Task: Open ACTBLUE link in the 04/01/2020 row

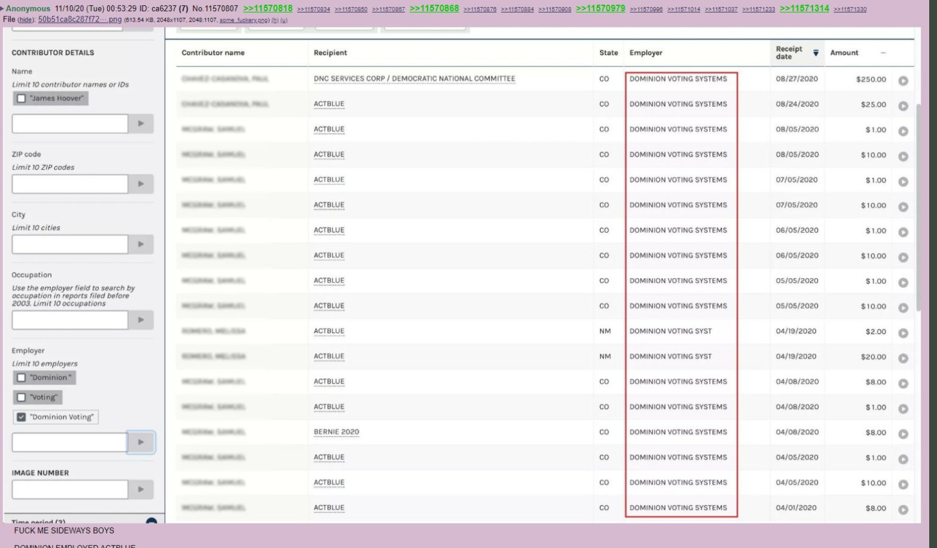Action: 329,508
